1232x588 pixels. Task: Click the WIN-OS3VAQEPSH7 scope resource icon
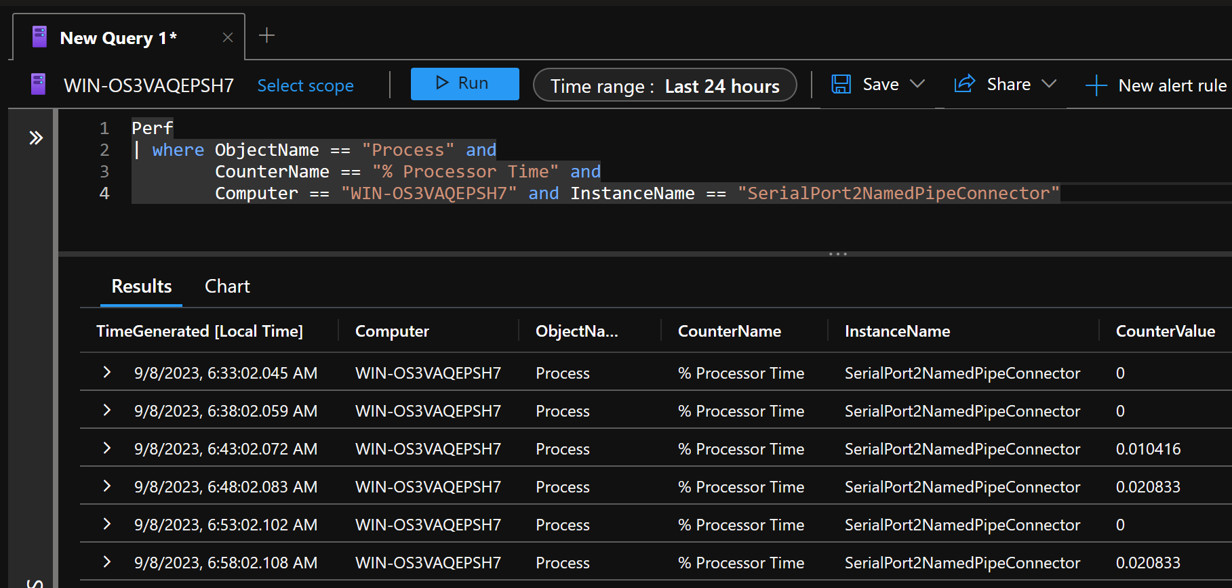pyautogui.click(x=39, y=85)
